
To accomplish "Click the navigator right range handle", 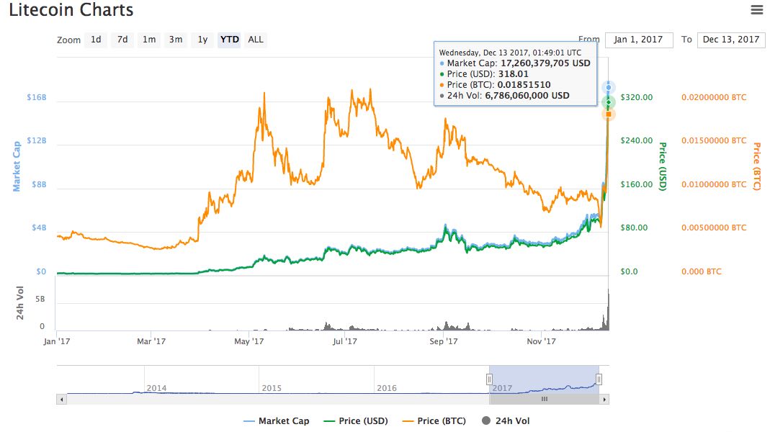I will click(x=599, y=379).
